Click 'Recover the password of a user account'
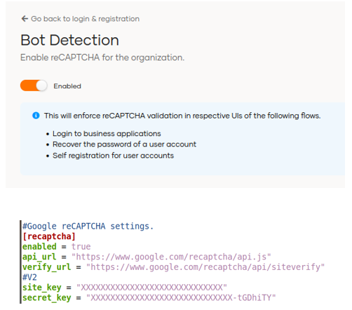Screen dimensions: 352x310 [124, 144]
